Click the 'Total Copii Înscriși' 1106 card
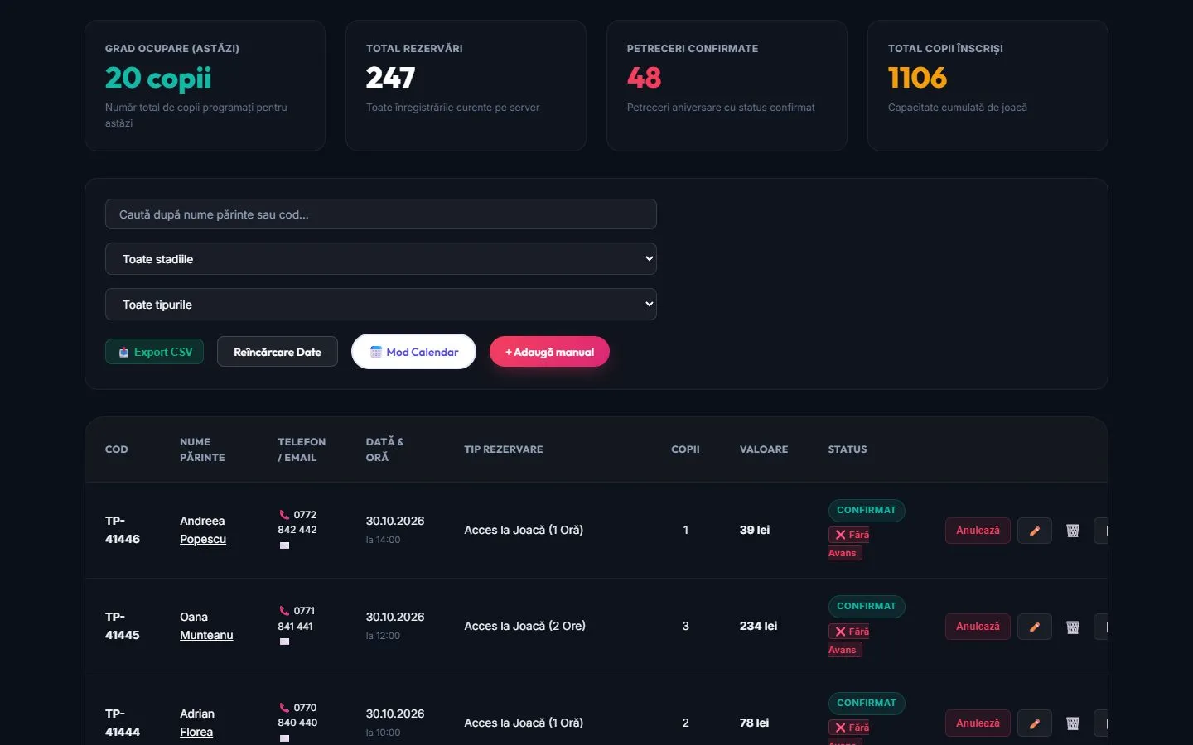The image size is (1193, 745). (988, 86)
